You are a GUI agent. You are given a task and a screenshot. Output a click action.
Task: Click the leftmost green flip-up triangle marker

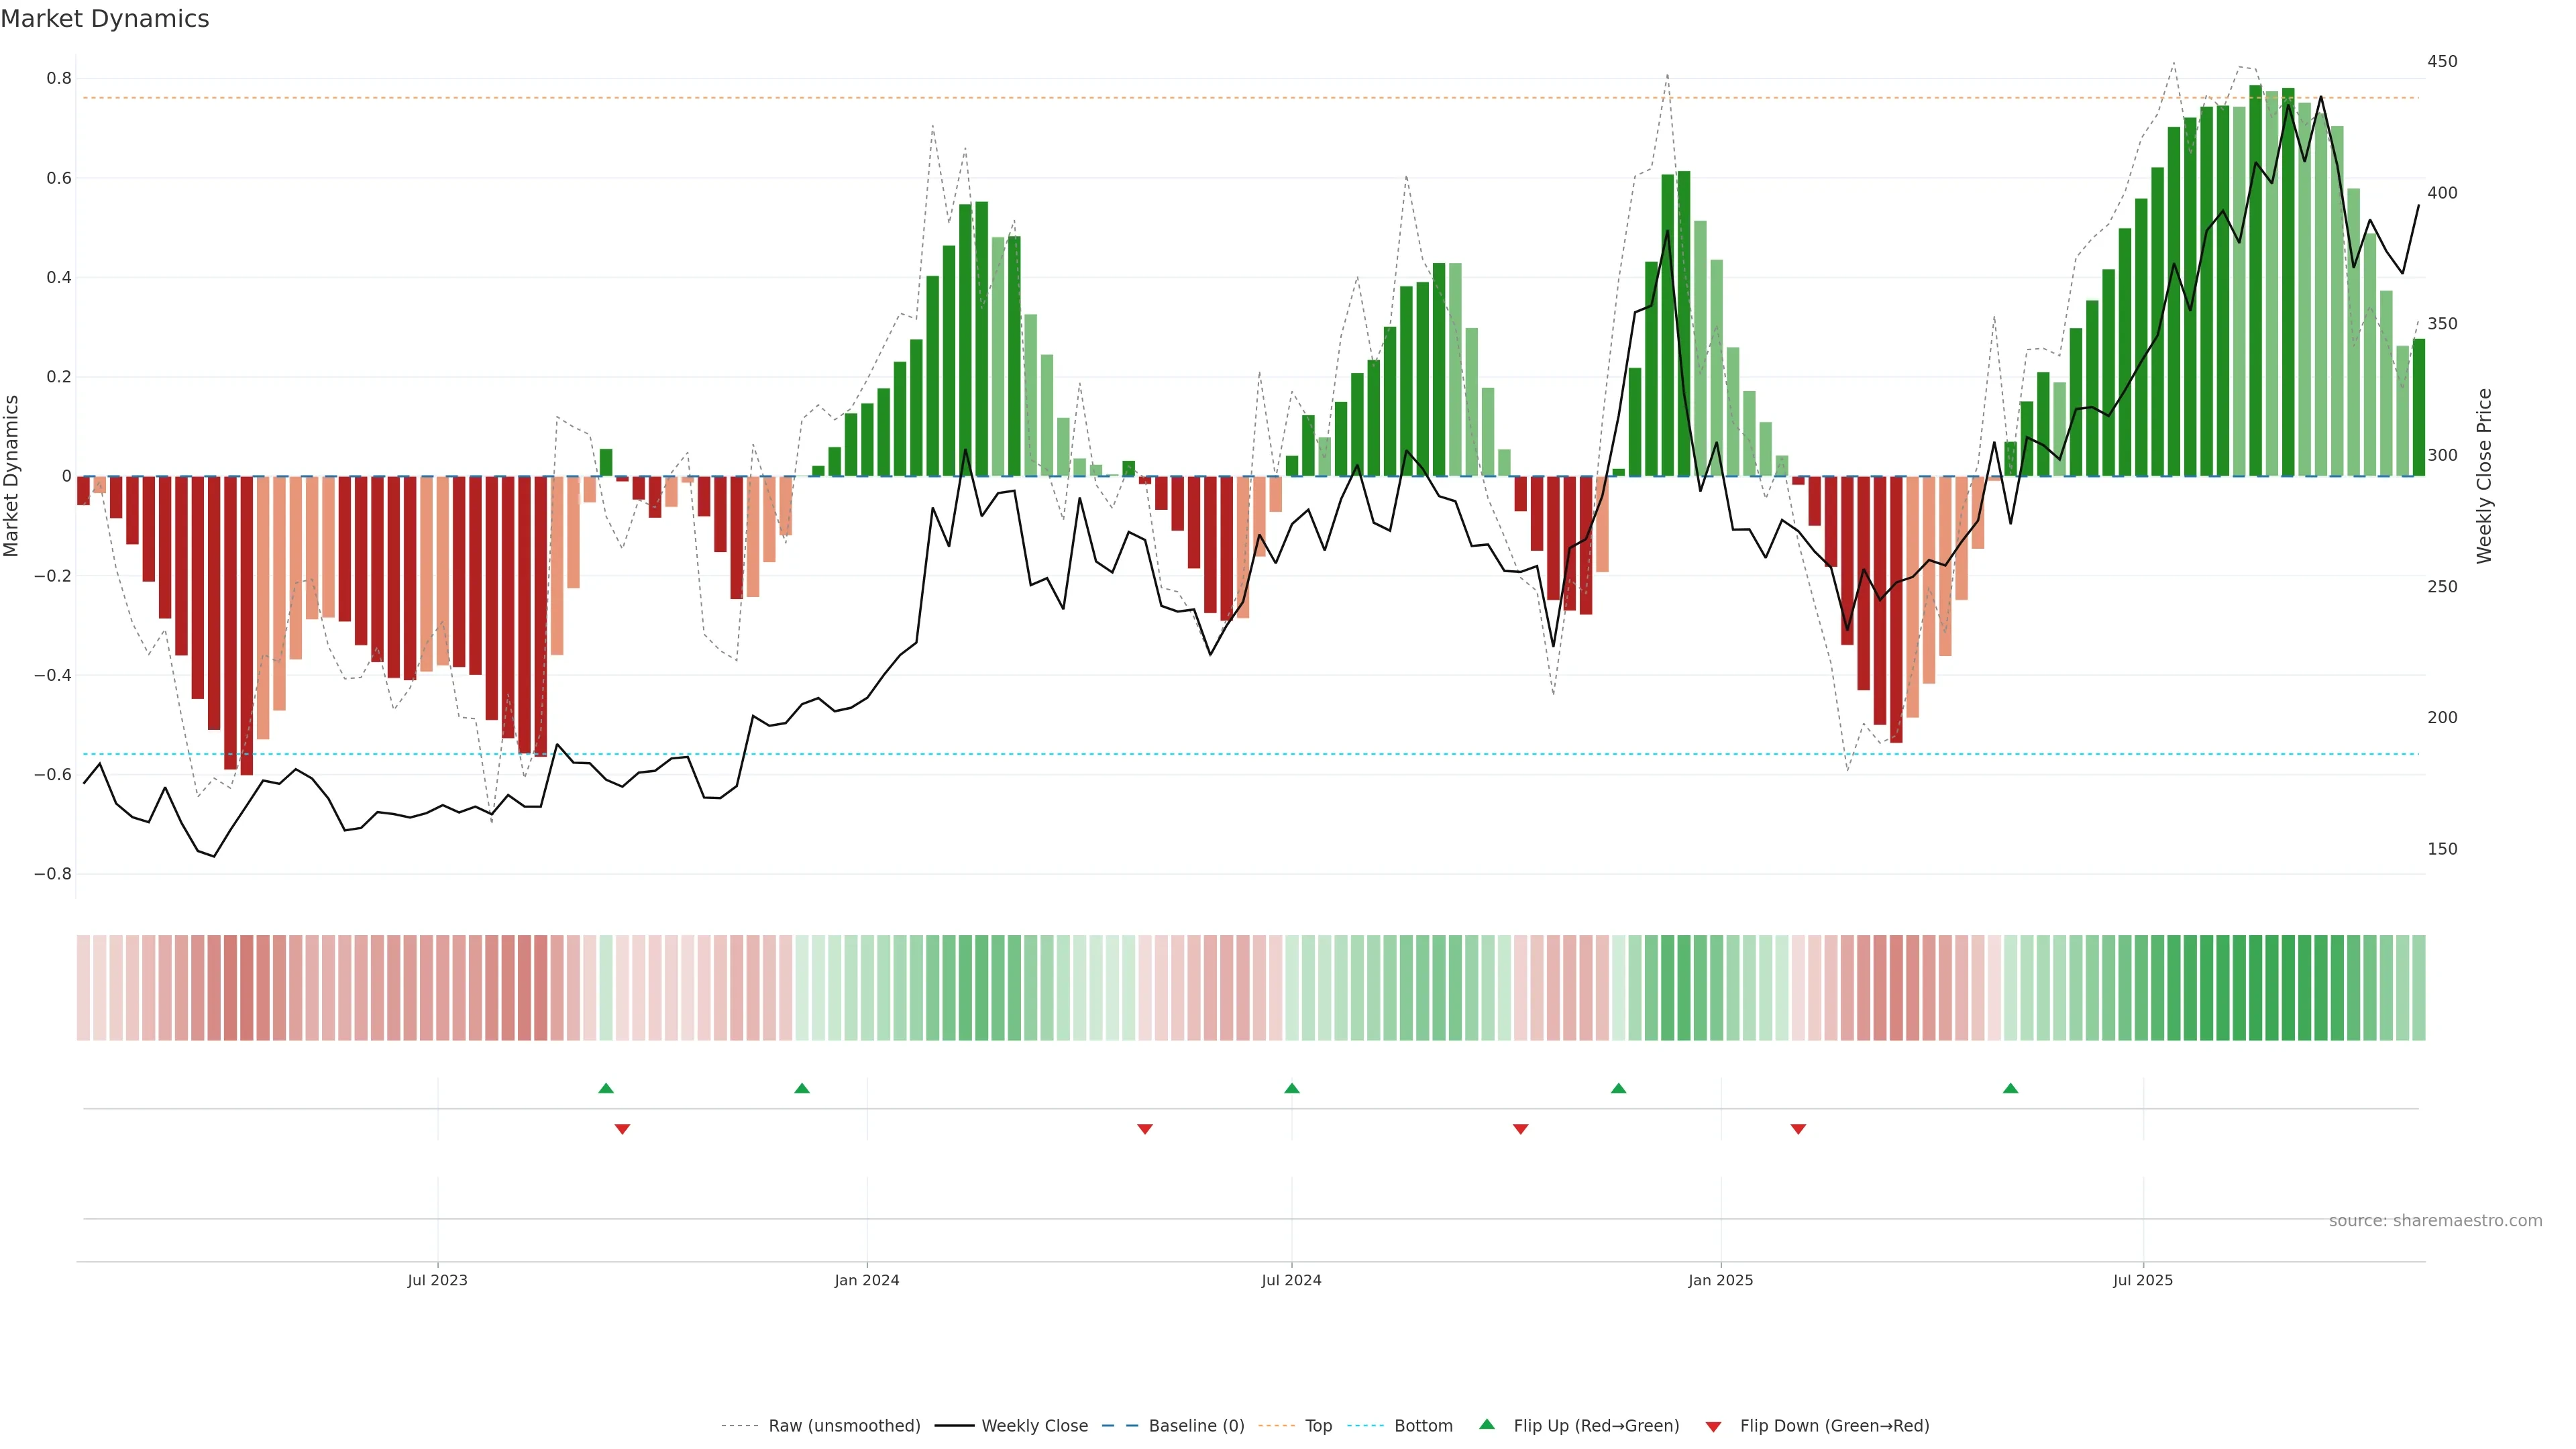[x=606, y=1088]
